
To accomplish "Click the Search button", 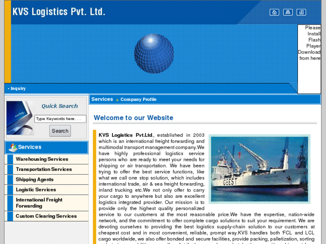I will [x=60, y=131].
